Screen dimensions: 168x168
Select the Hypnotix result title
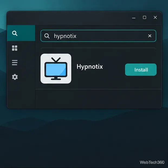pos(90,67)
